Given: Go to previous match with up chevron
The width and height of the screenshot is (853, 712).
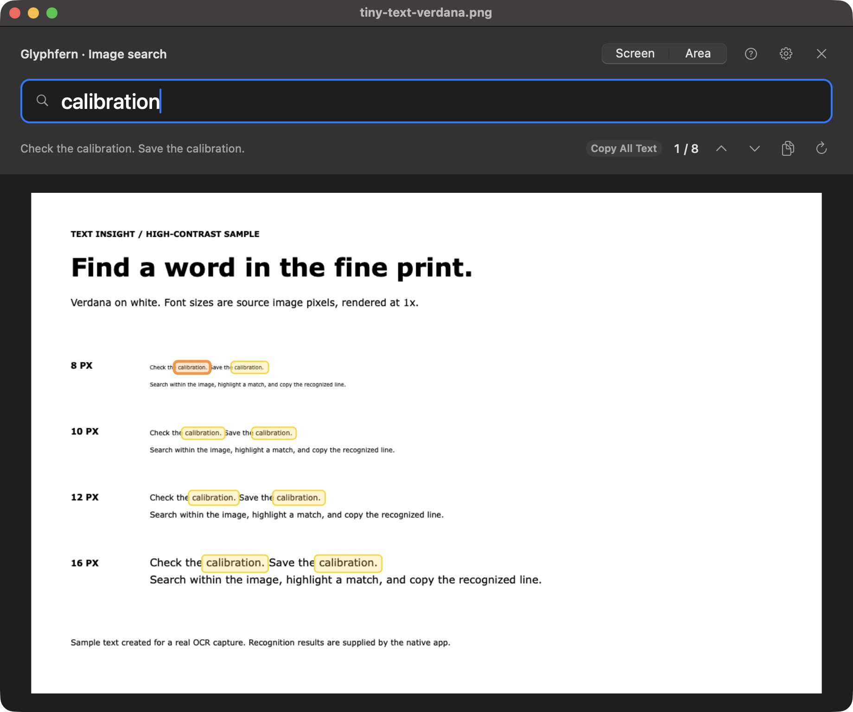Looking at the screenshot, I should (721, 148).
